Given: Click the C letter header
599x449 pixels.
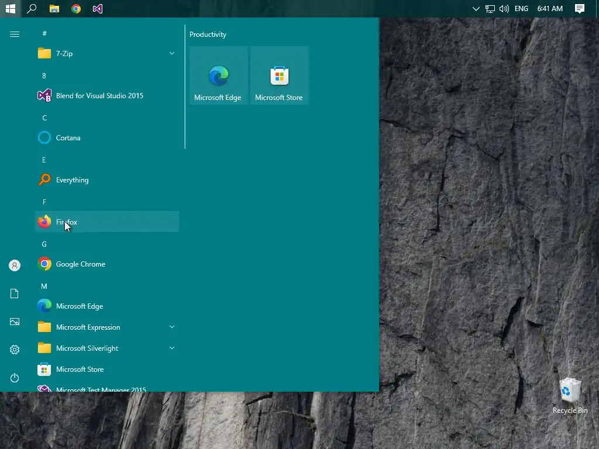Looking at the screenshot, I should tap(44, 118).
